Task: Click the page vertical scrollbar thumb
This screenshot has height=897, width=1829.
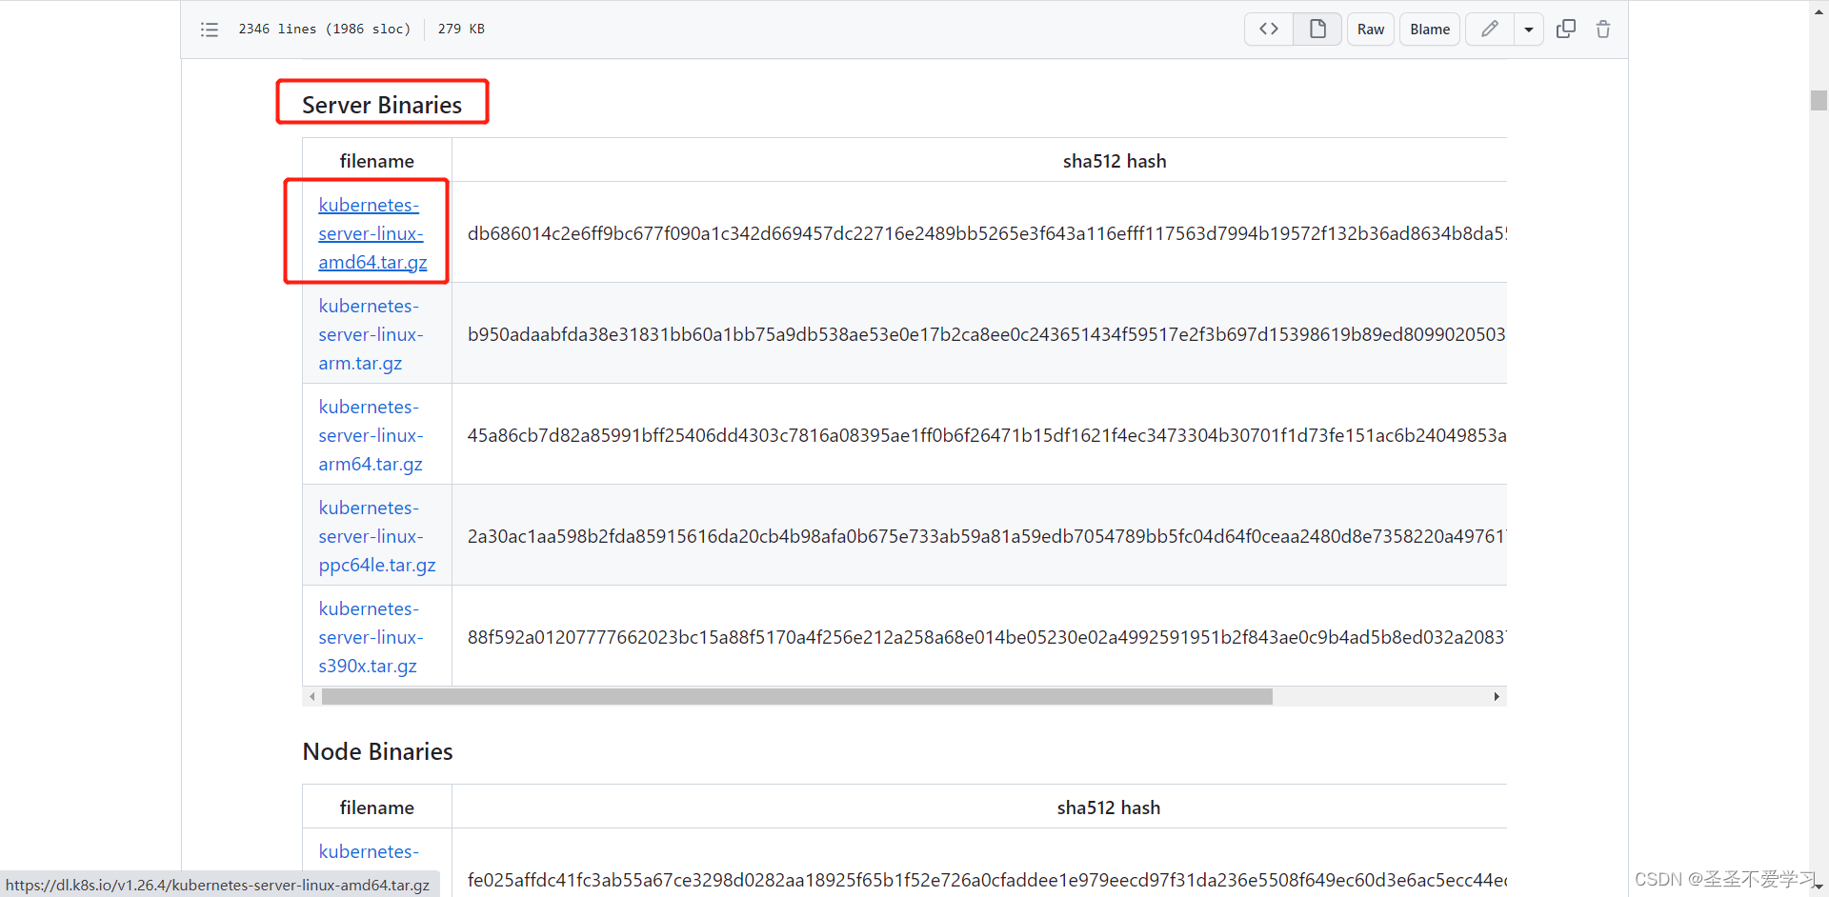Action: point(1819,101)
